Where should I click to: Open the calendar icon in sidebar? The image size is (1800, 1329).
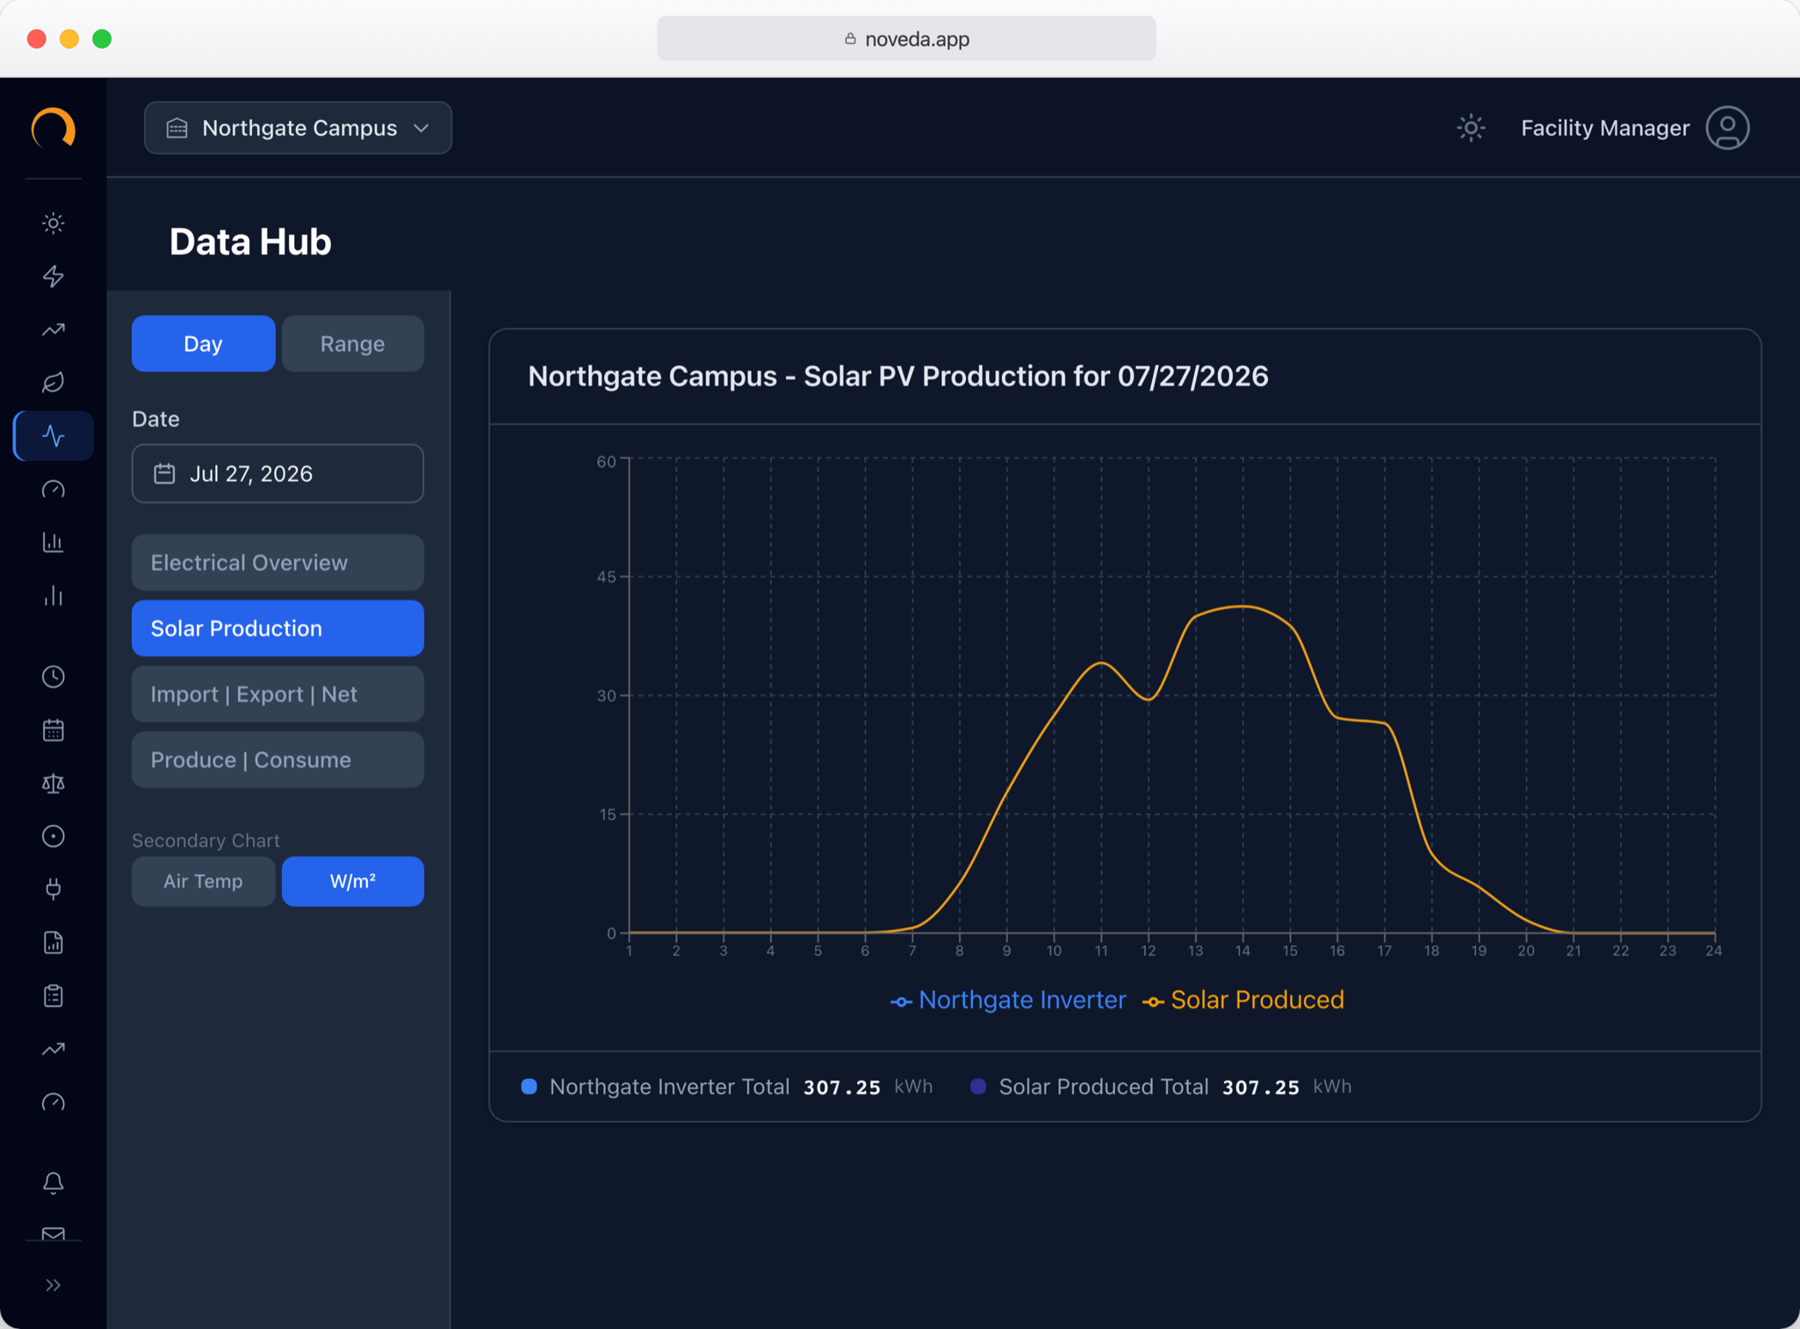tap(53, 730)
